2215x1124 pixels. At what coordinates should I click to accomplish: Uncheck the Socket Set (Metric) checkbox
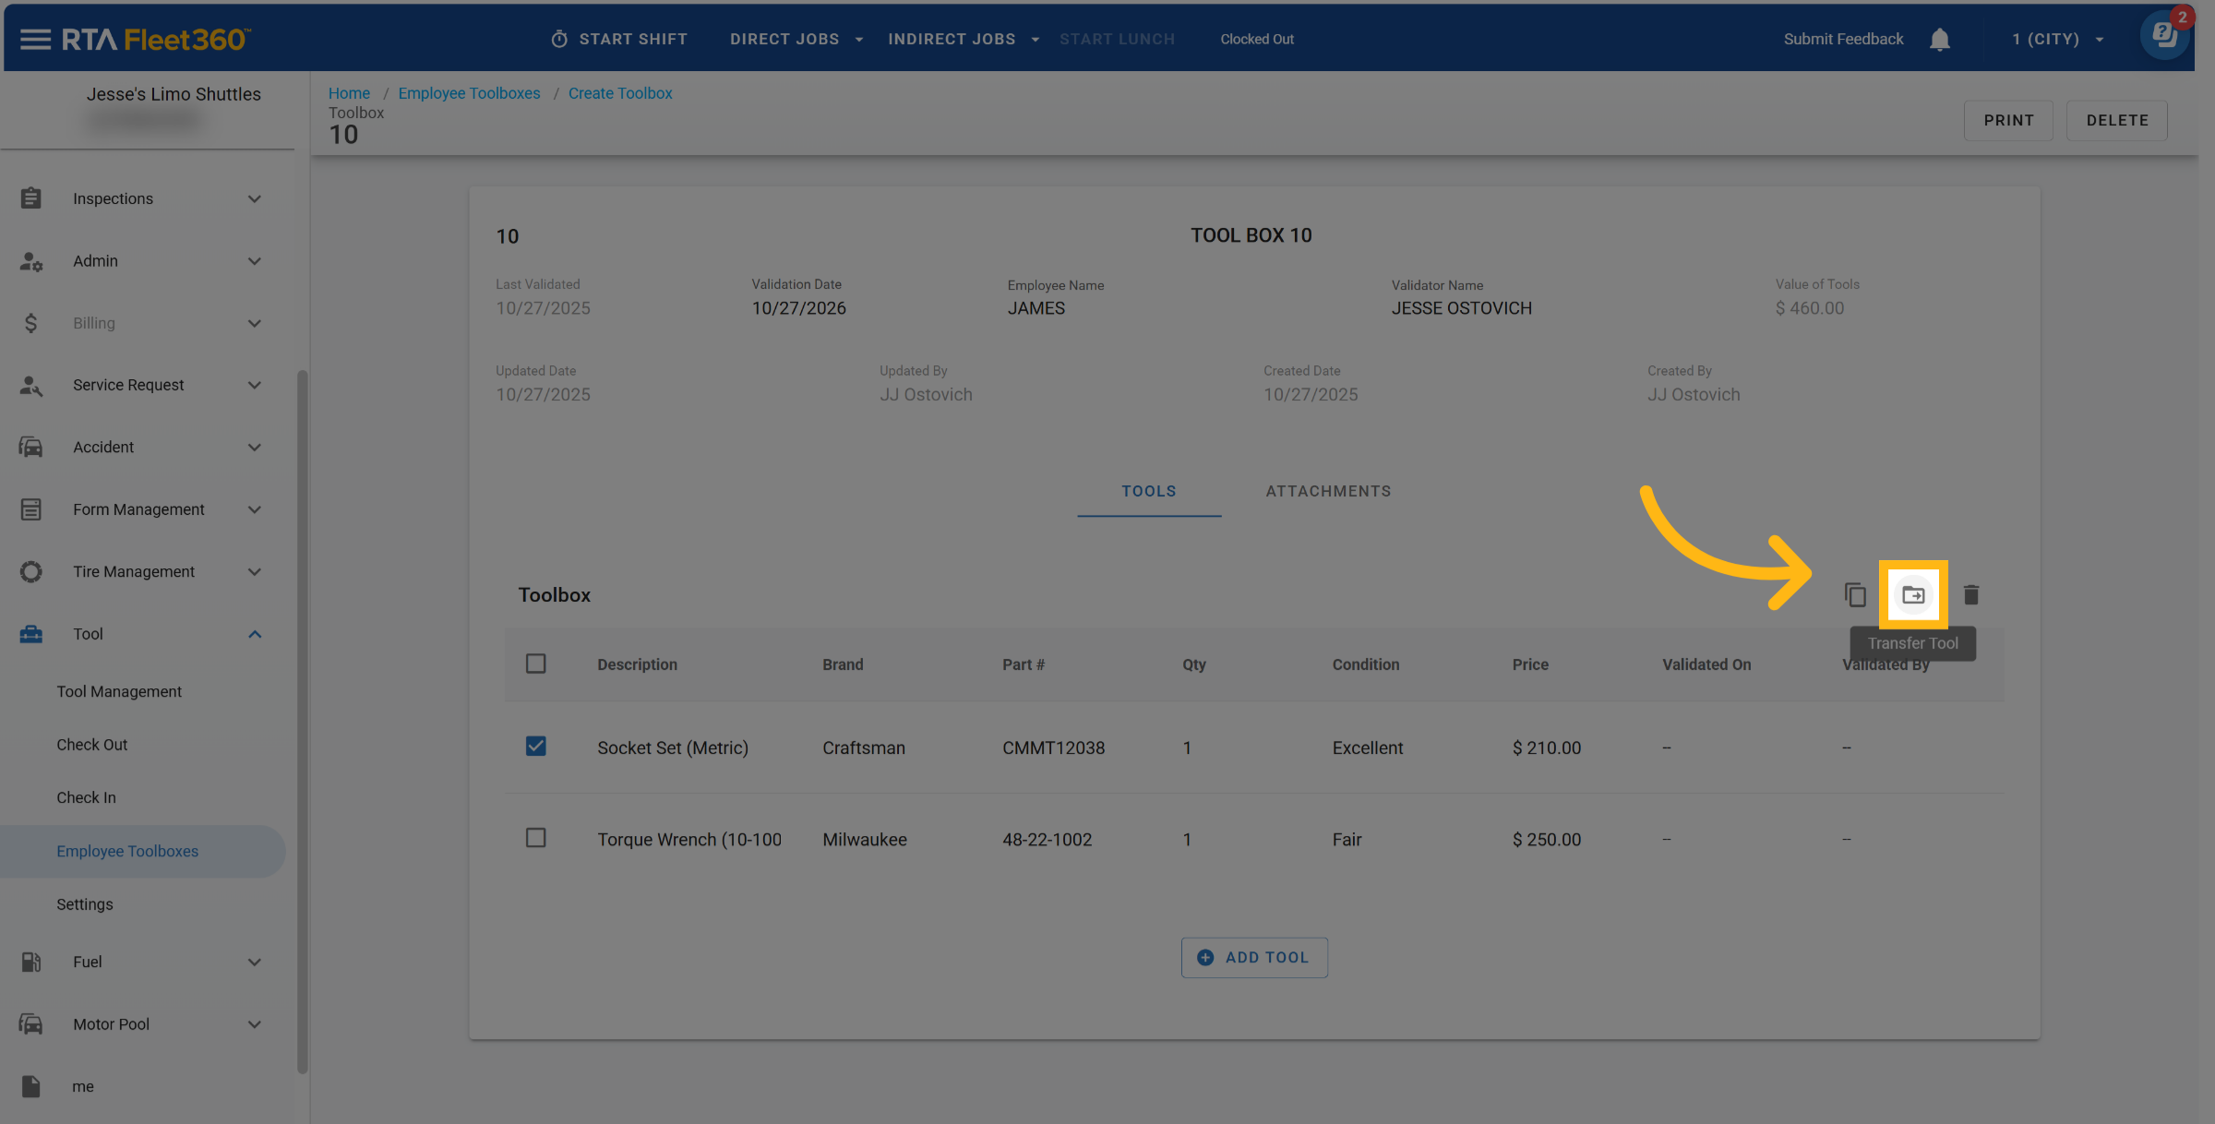535,747
